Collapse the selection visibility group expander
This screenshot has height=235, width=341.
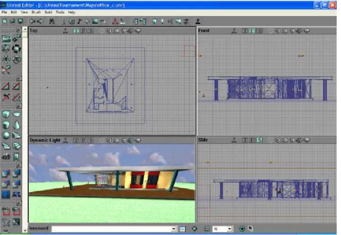19,203
